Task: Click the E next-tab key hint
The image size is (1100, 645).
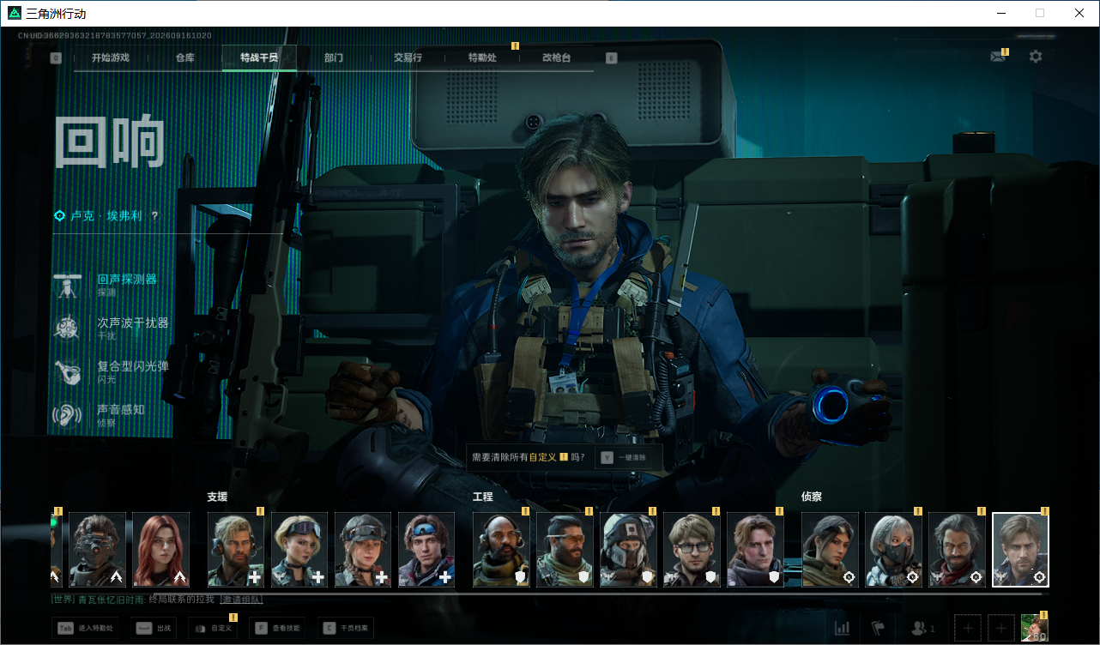Action: tap(611, 58)
